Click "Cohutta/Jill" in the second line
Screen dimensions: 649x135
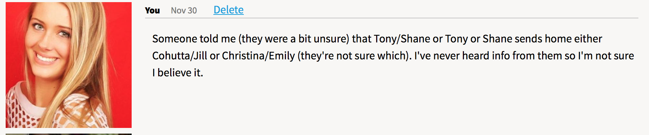click(x=179, y=55)
